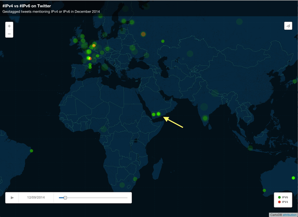
Task: Click the 12/09/2014 date label
Action: click(36, 197)
